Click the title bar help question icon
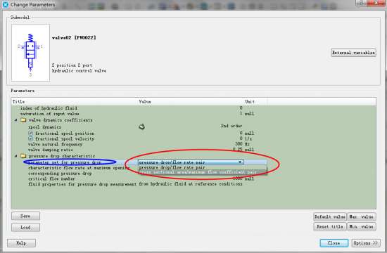The image size is (387, 253). (x=362, y=3)
